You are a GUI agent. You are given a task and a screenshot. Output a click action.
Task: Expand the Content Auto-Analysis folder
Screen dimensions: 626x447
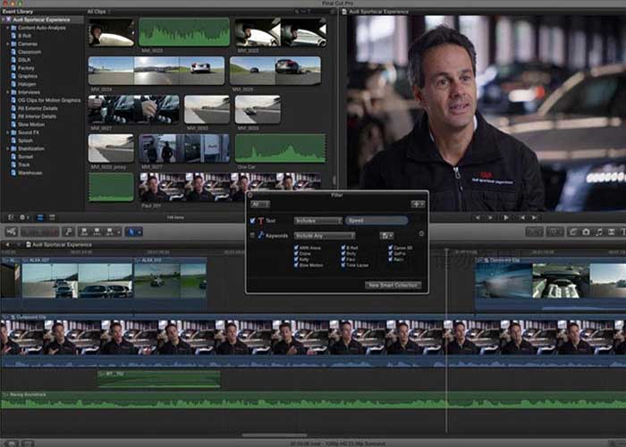tap(8, 28)
